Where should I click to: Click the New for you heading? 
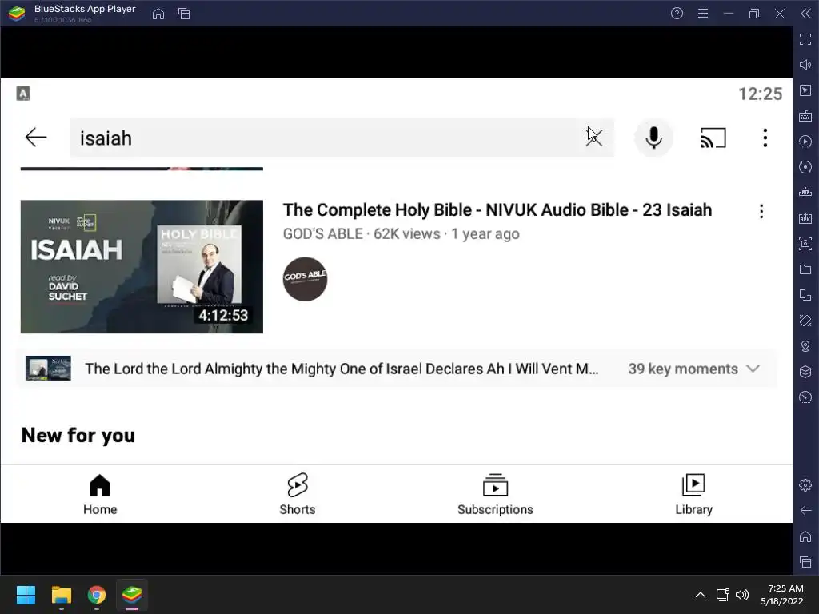[78, 435]
